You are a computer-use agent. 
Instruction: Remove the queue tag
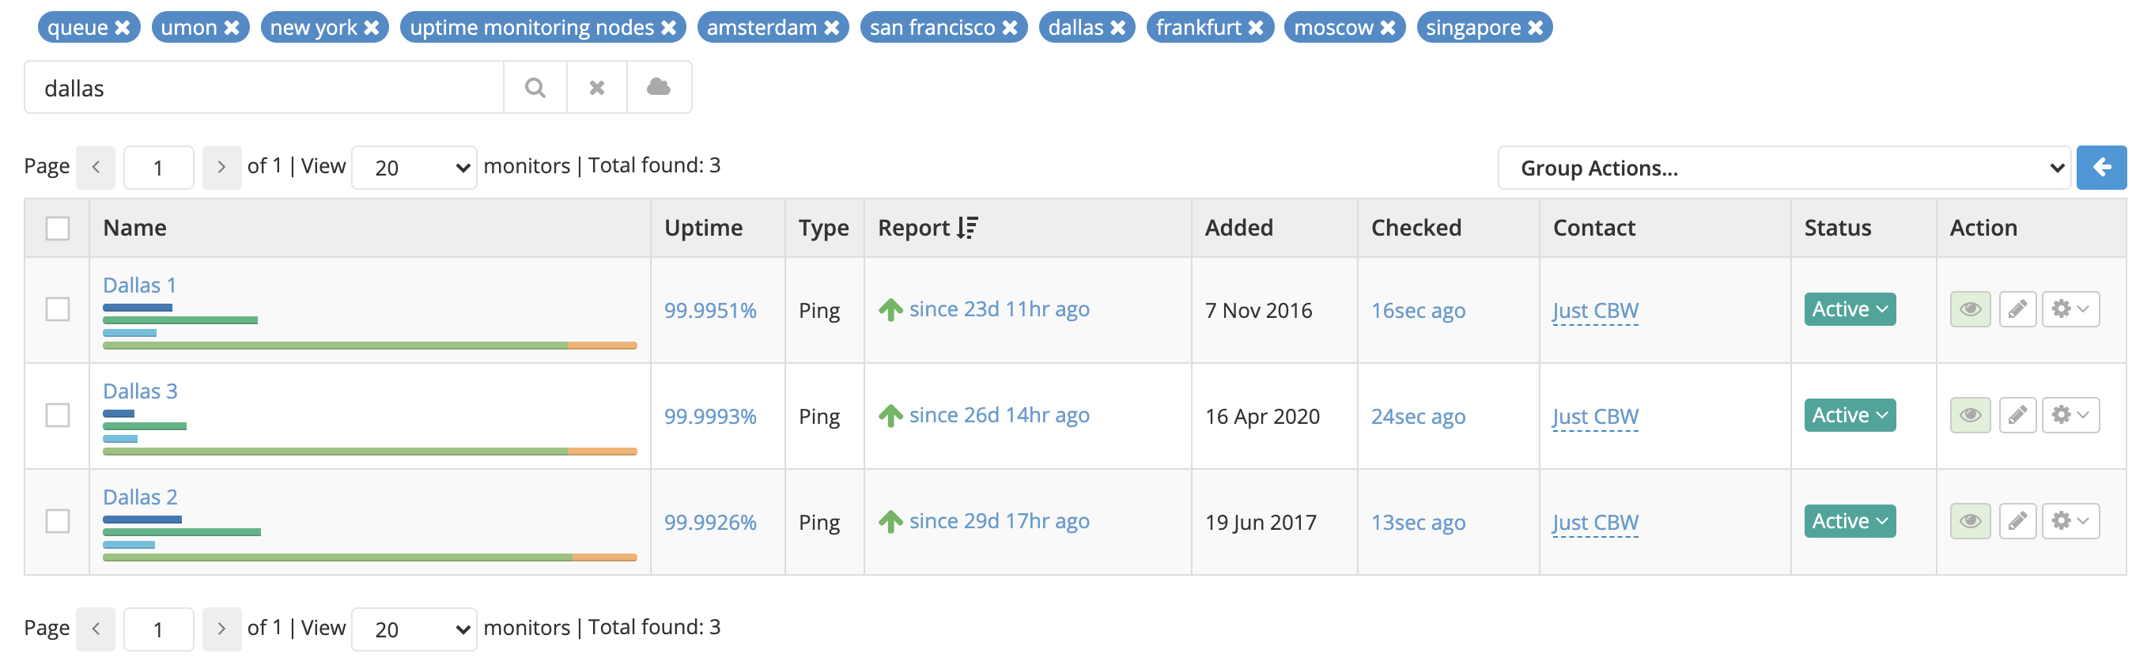[x=123, y=28]
